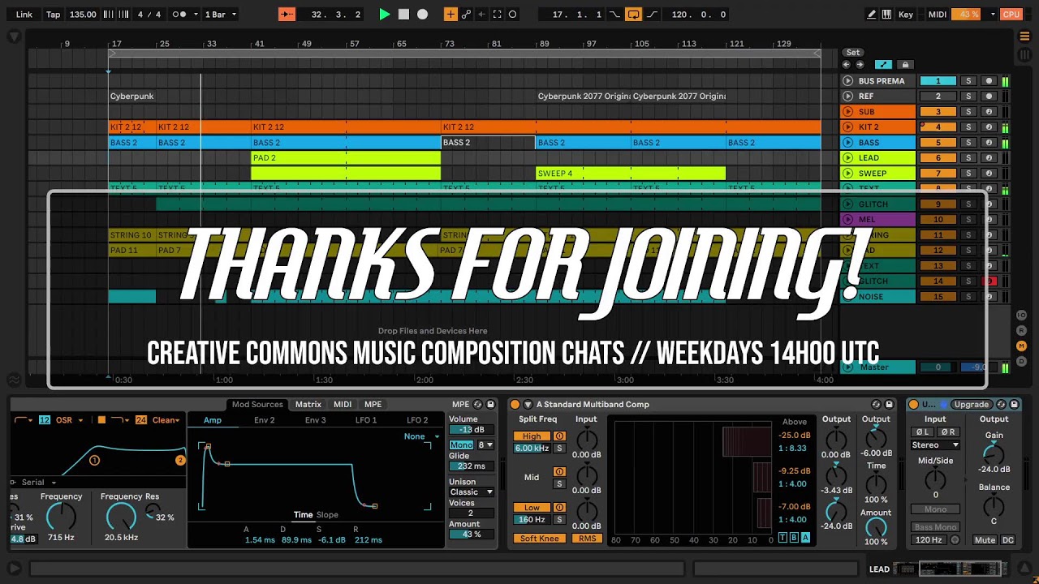The width and height of the screenshot is (1039, 584).
Task: Solo the High band in Multiband Comp
Action: click(x=559, y=449)
